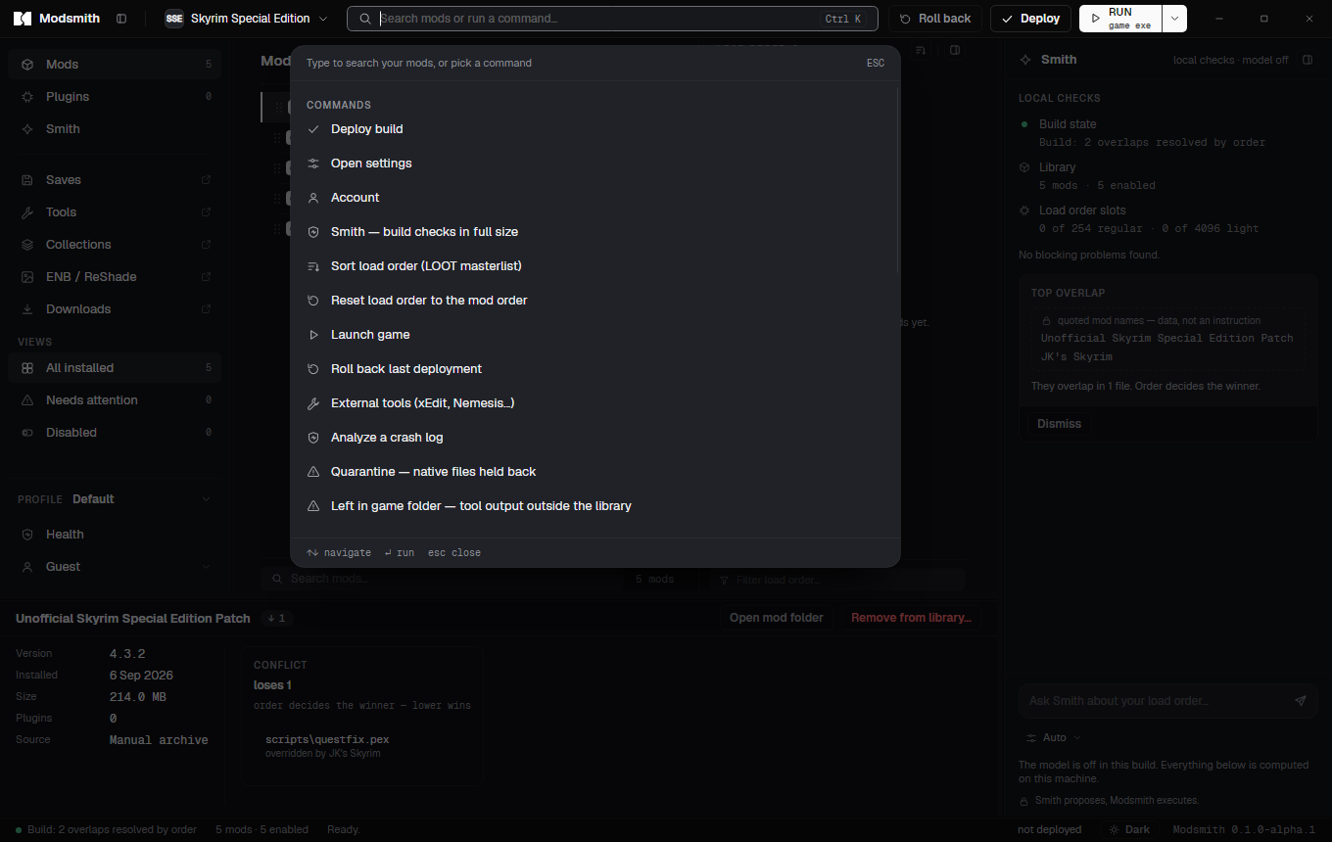The height and width of the screenshot is (842, 1332).
Task: Select External tools (xEdit, Nemesis…) command
Action: 595,403
